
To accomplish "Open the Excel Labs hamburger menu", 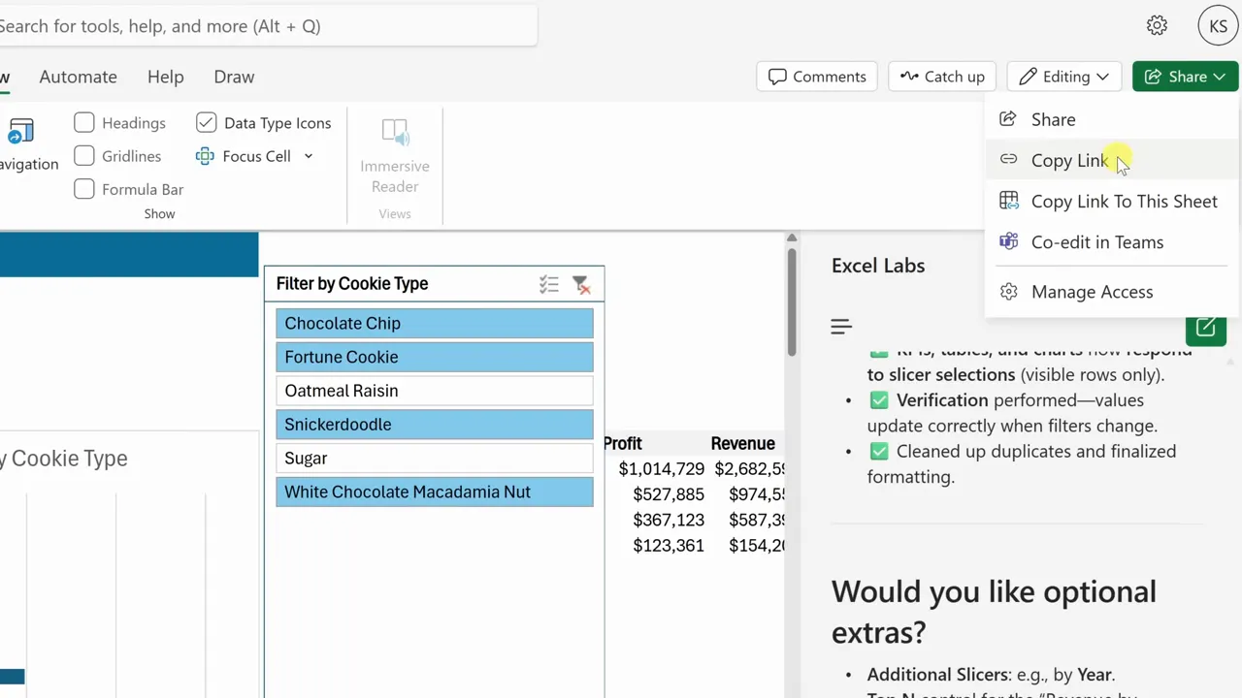I will [841, 327].
